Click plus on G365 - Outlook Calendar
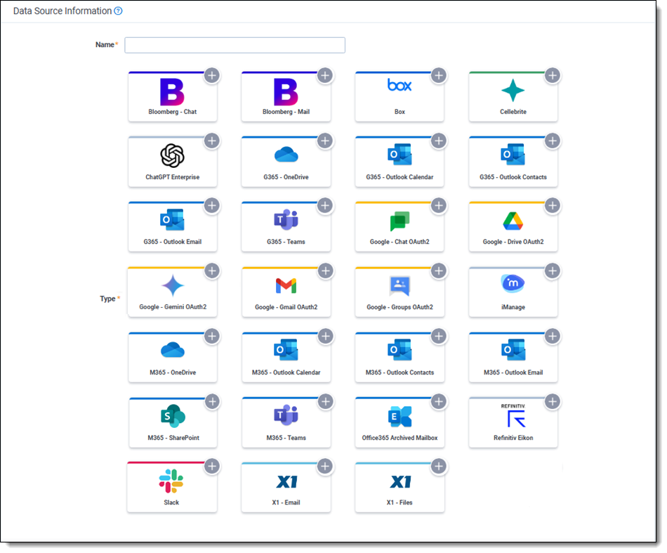The height and width of the screenshot is (553, 667). click(x=439, y=141)
